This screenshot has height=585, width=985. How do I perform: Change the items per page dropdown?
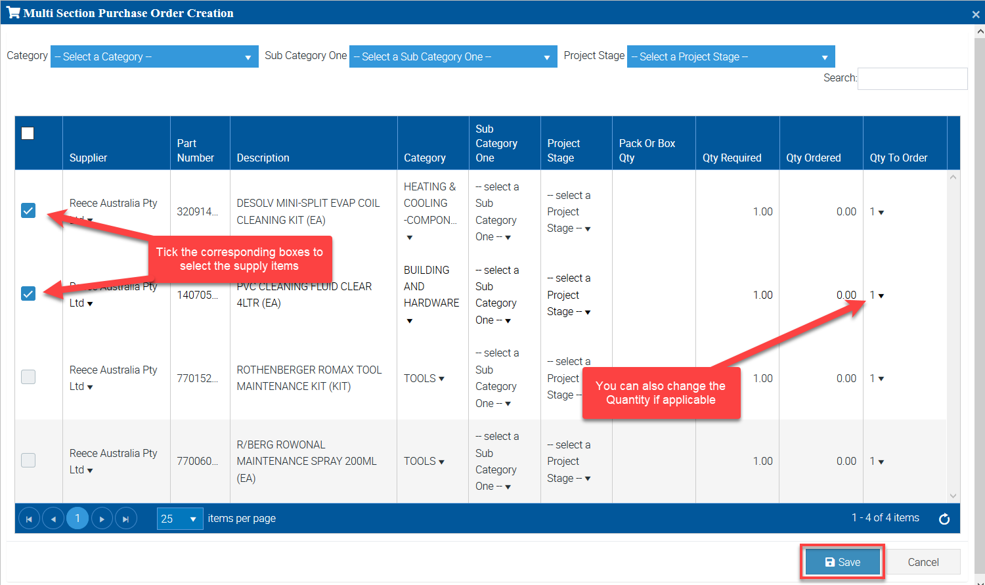pyautogui.click(x=180, y=519)
